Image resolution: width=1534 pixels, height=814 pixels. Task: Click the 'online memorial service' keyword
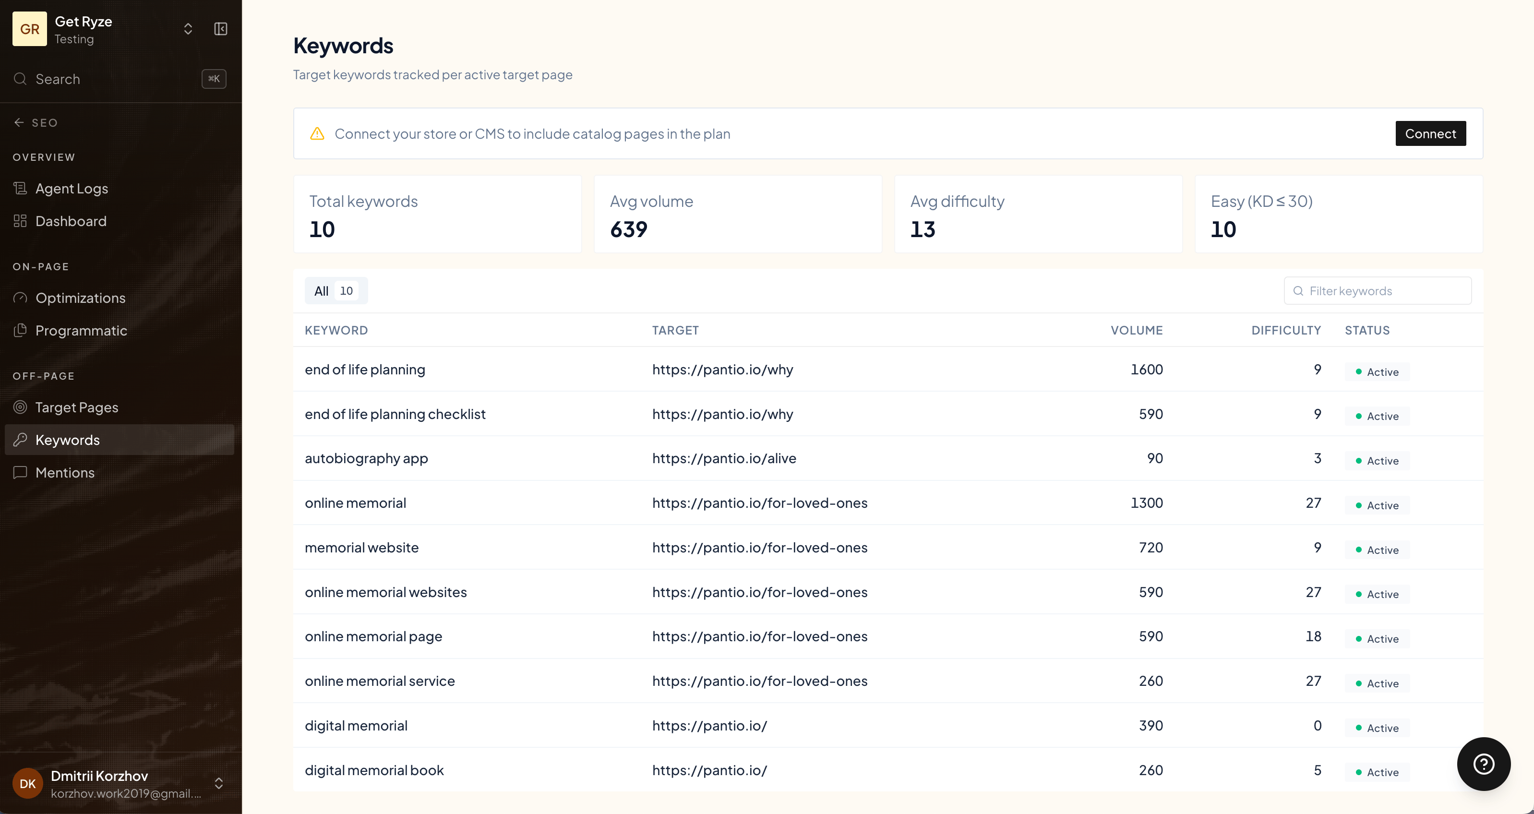point(379,681)
